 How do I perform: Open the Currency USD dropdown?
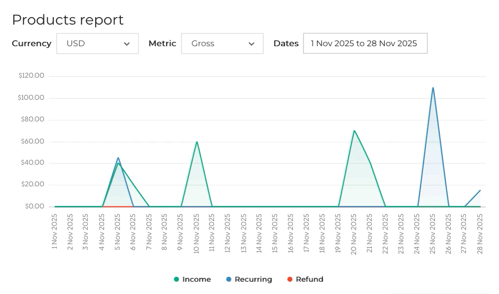tap(97, 43)
